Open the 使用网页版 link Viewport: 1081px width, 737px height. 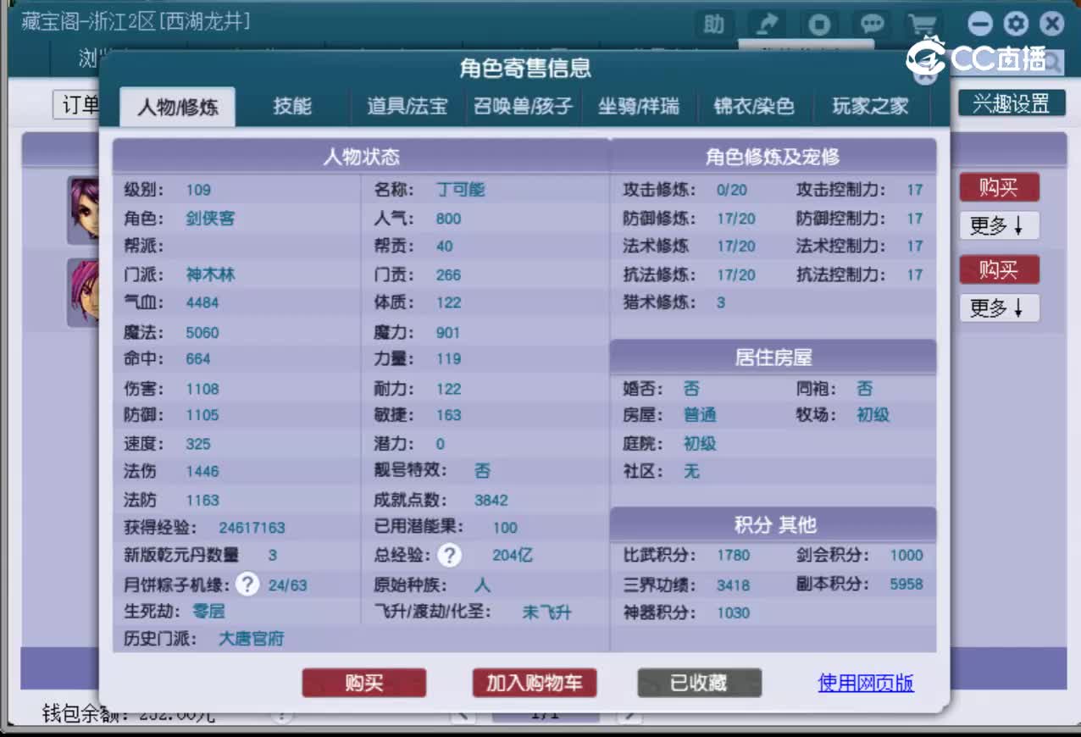(x=864, y=683)
